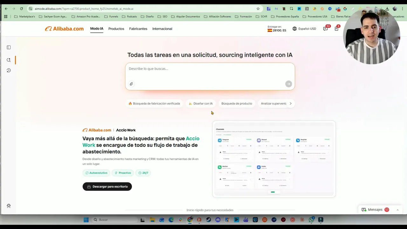This screenshot has width=407, height=229.
Task: Click the Accio Work logo text
Action: coord(126,130)
